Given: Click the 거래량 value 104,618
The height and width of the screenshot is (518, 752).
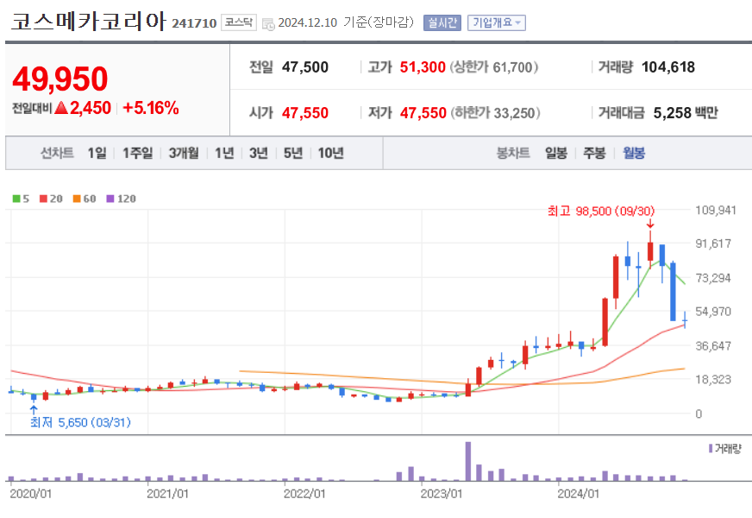Looking at the screenshot, I should pyautogui.click(x=668, y=67).
